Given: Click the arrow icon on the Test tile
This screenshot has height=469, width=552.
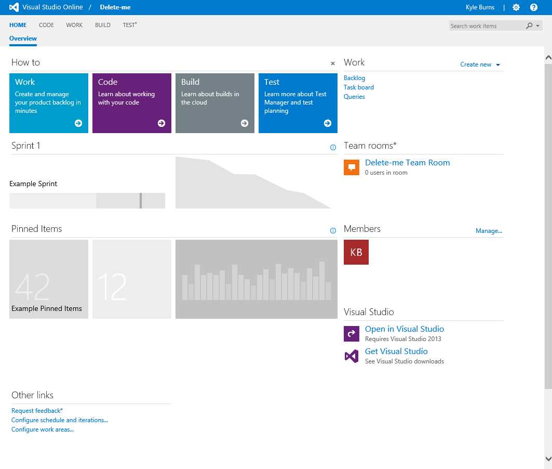Looking at the screenshot, I should [327, 123].
